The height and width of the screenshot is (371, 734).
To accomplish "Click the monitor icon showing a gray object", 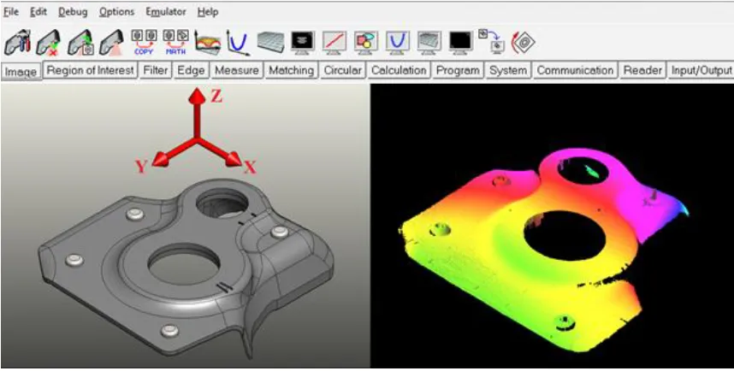I will [x=303, y=43].
